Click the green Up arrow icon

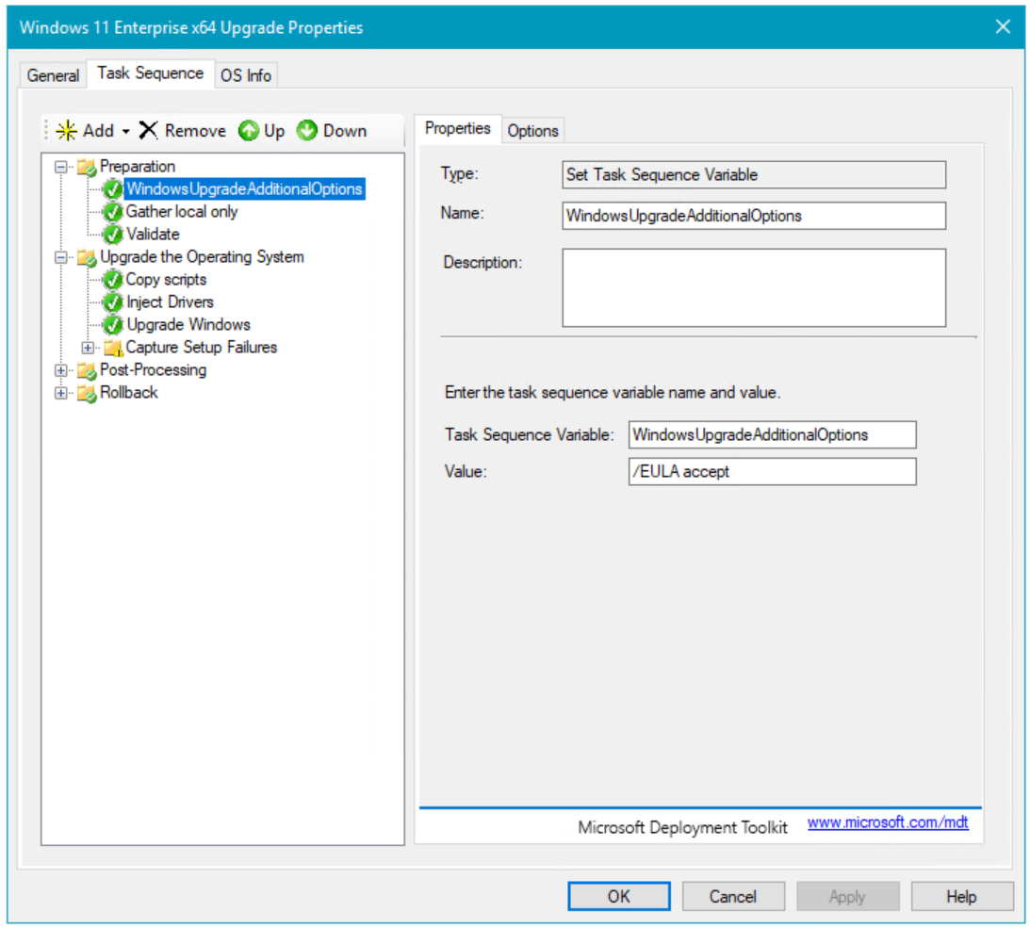[x=249, y=131]
